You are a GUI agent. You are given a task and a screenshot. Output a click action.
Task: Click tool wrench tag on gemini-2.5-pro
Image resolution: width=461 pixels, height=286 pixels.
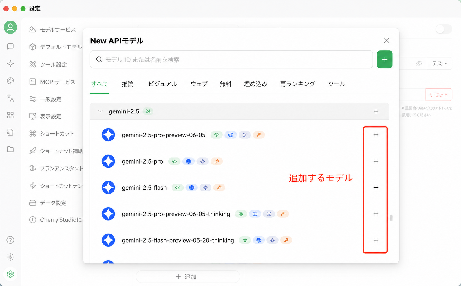(217, 161)
